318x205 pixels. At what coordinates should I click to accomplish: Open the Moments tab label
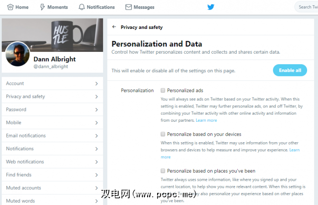(x=57, y=7)
